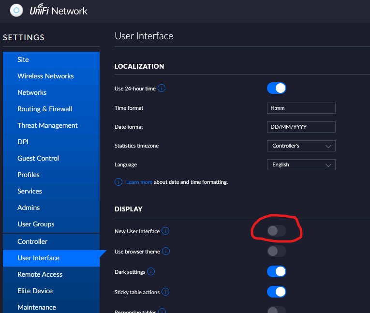Click info icon beside Dark settings

click(x=151, y=272)
